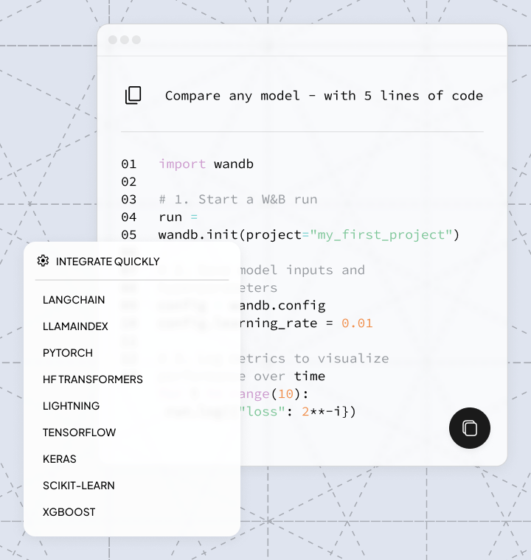Image resolution: width=531 pixels, height=560 pixels.
Task: Click the middle gray window dot
Action: 125,40
